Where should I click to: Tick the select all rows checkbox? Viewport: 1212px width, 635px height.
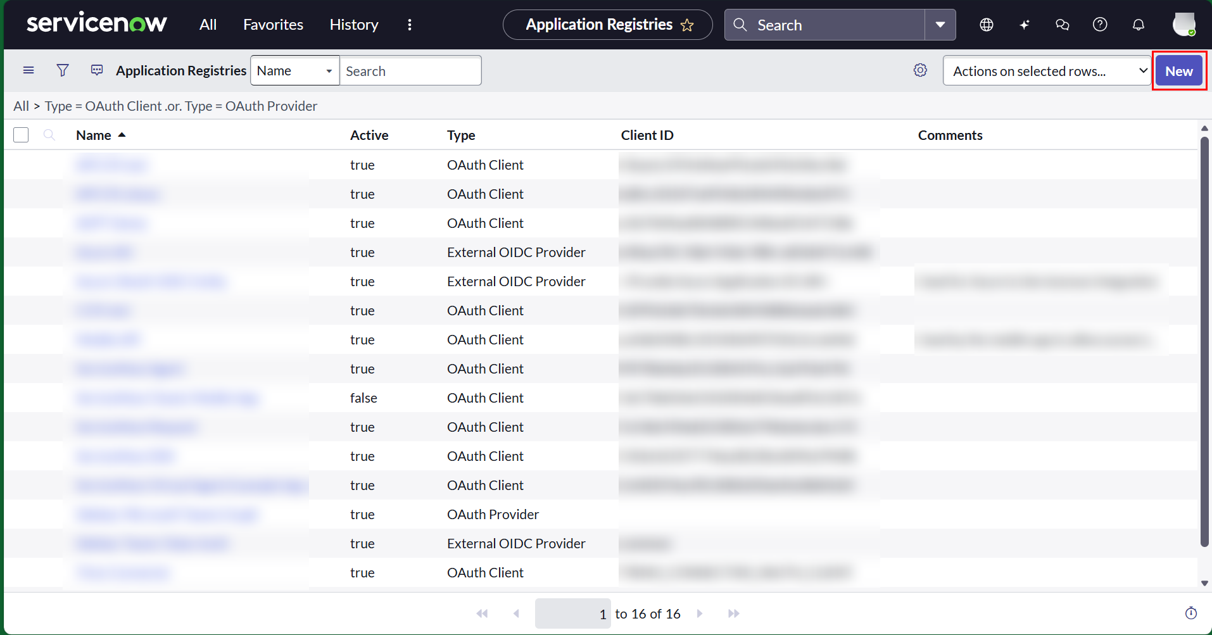tap(21, 135)
